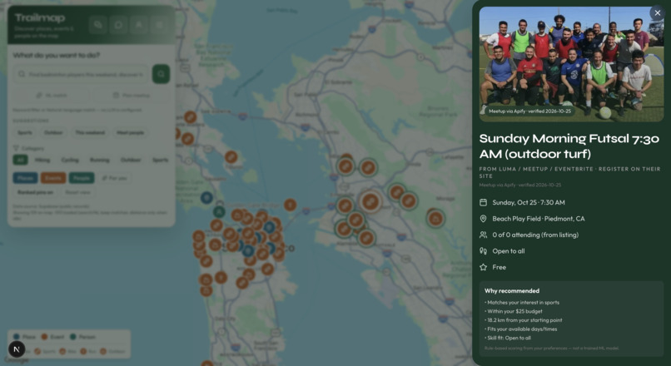This screenshot has width=671, height=366.
Task: Click the blue Place dot in the legend
Action: (17, 337)
